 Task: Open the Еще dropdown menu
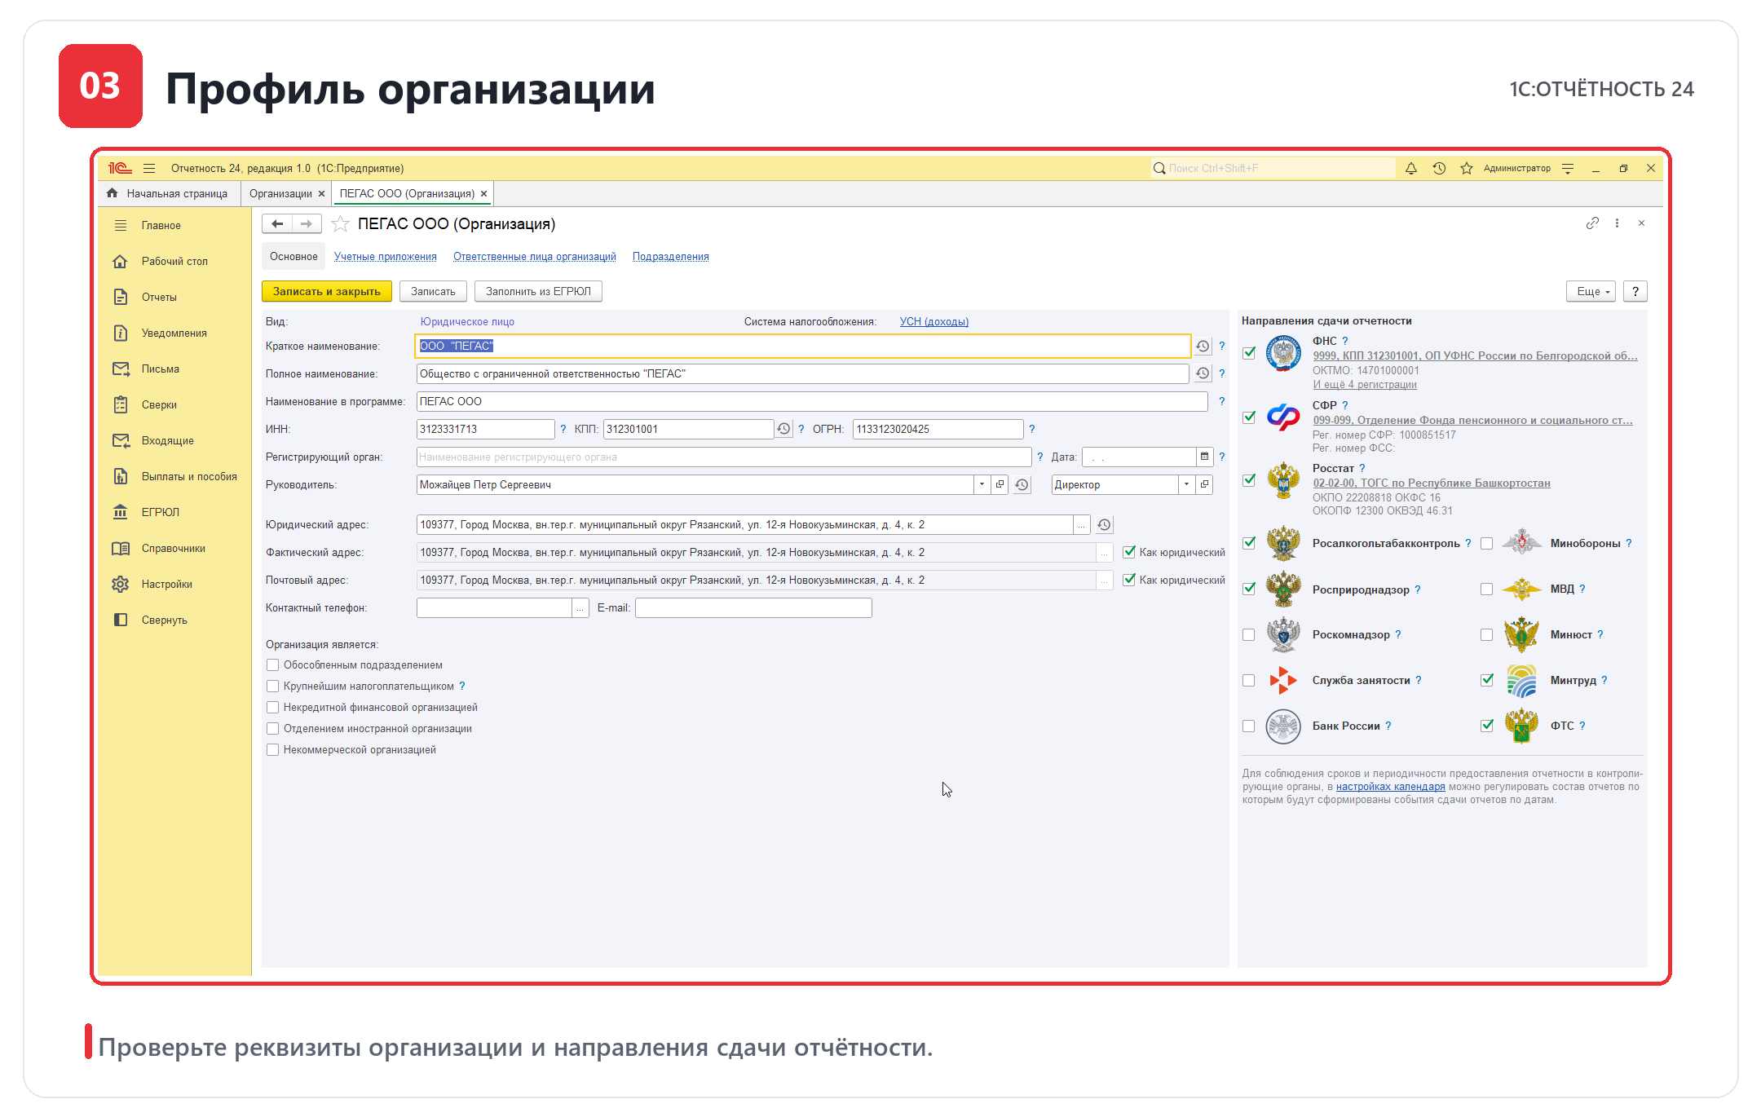[1591, 292]
